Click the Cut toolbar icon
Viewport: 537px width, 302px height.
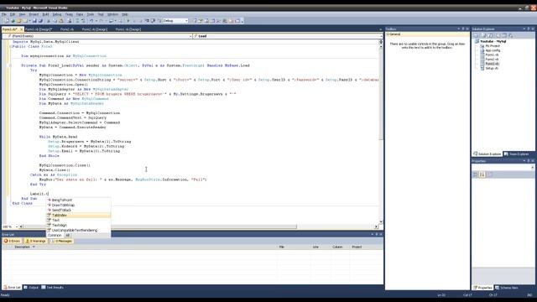49,21
